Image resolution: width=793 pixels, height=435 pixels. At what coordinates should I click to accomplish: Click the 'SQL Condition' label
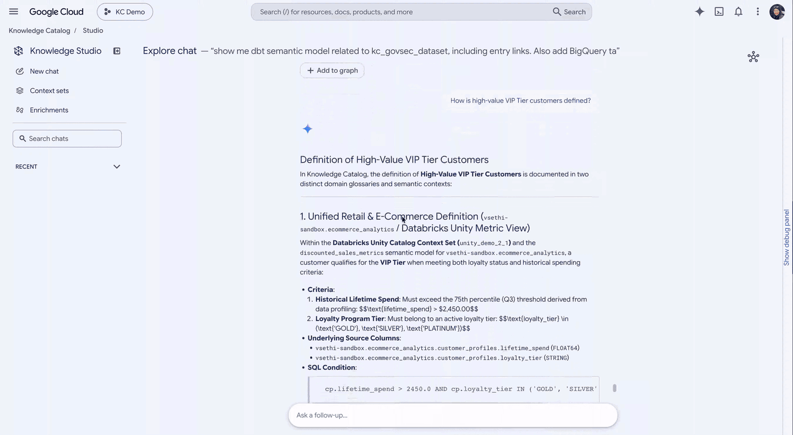tap(332, 367)
